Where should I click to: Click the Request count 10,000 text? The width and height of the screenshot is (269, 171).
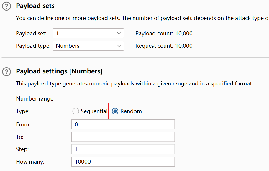tap(164, 46)
